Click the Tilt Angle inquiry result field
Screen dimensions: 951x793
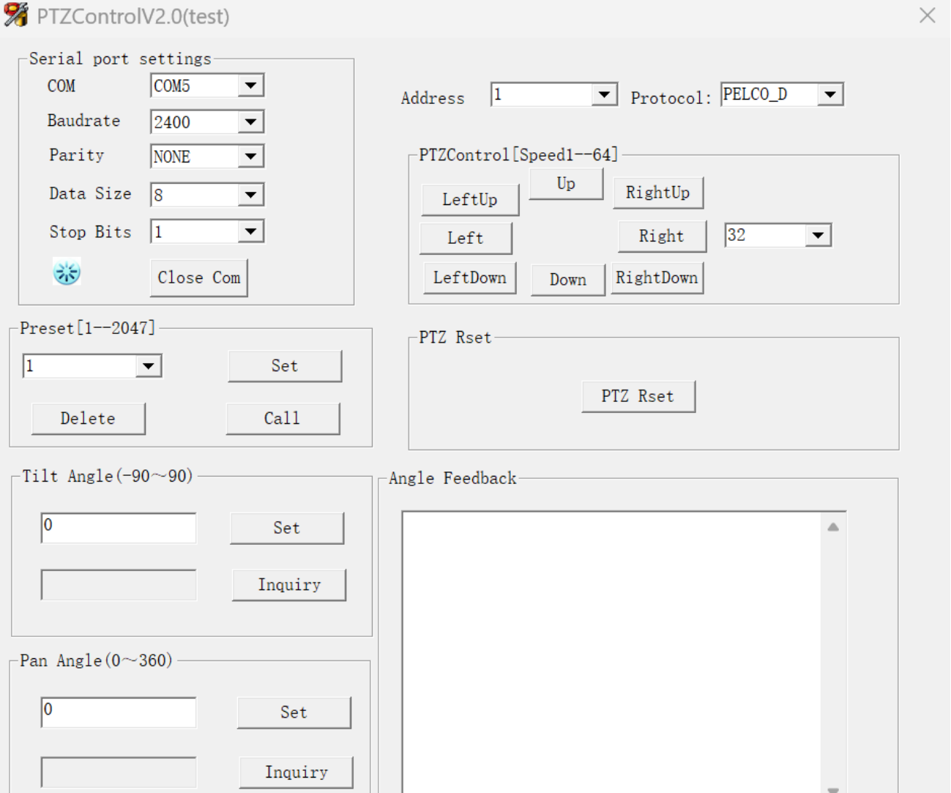click(x=119, y=585)
